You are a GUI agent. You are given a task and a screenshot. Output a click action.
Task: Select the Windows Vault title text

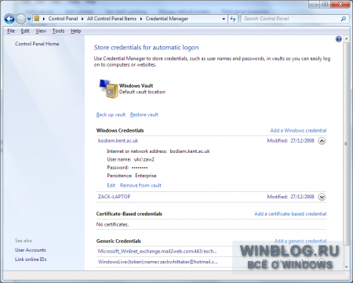[x=136, y=85]
